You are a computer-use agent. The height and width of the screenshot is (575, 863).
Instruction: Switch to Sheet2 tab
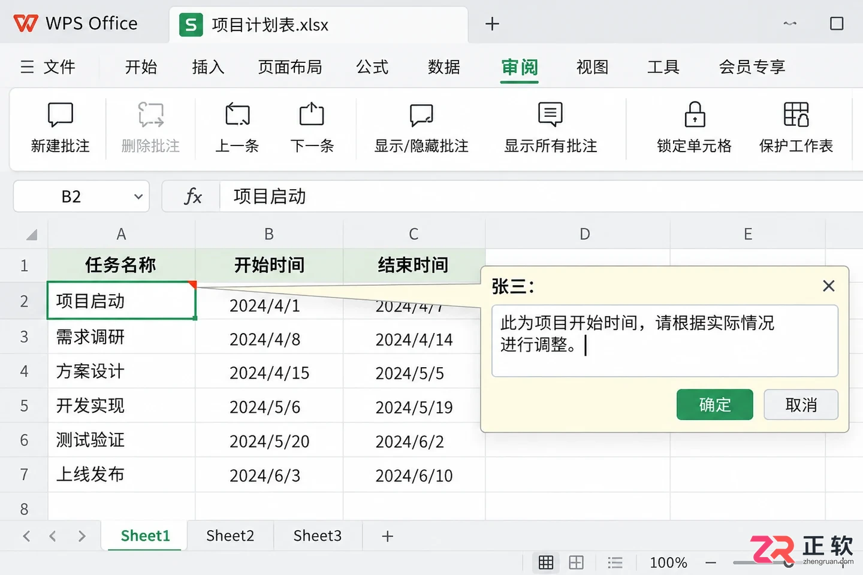[x=230, y=535]
